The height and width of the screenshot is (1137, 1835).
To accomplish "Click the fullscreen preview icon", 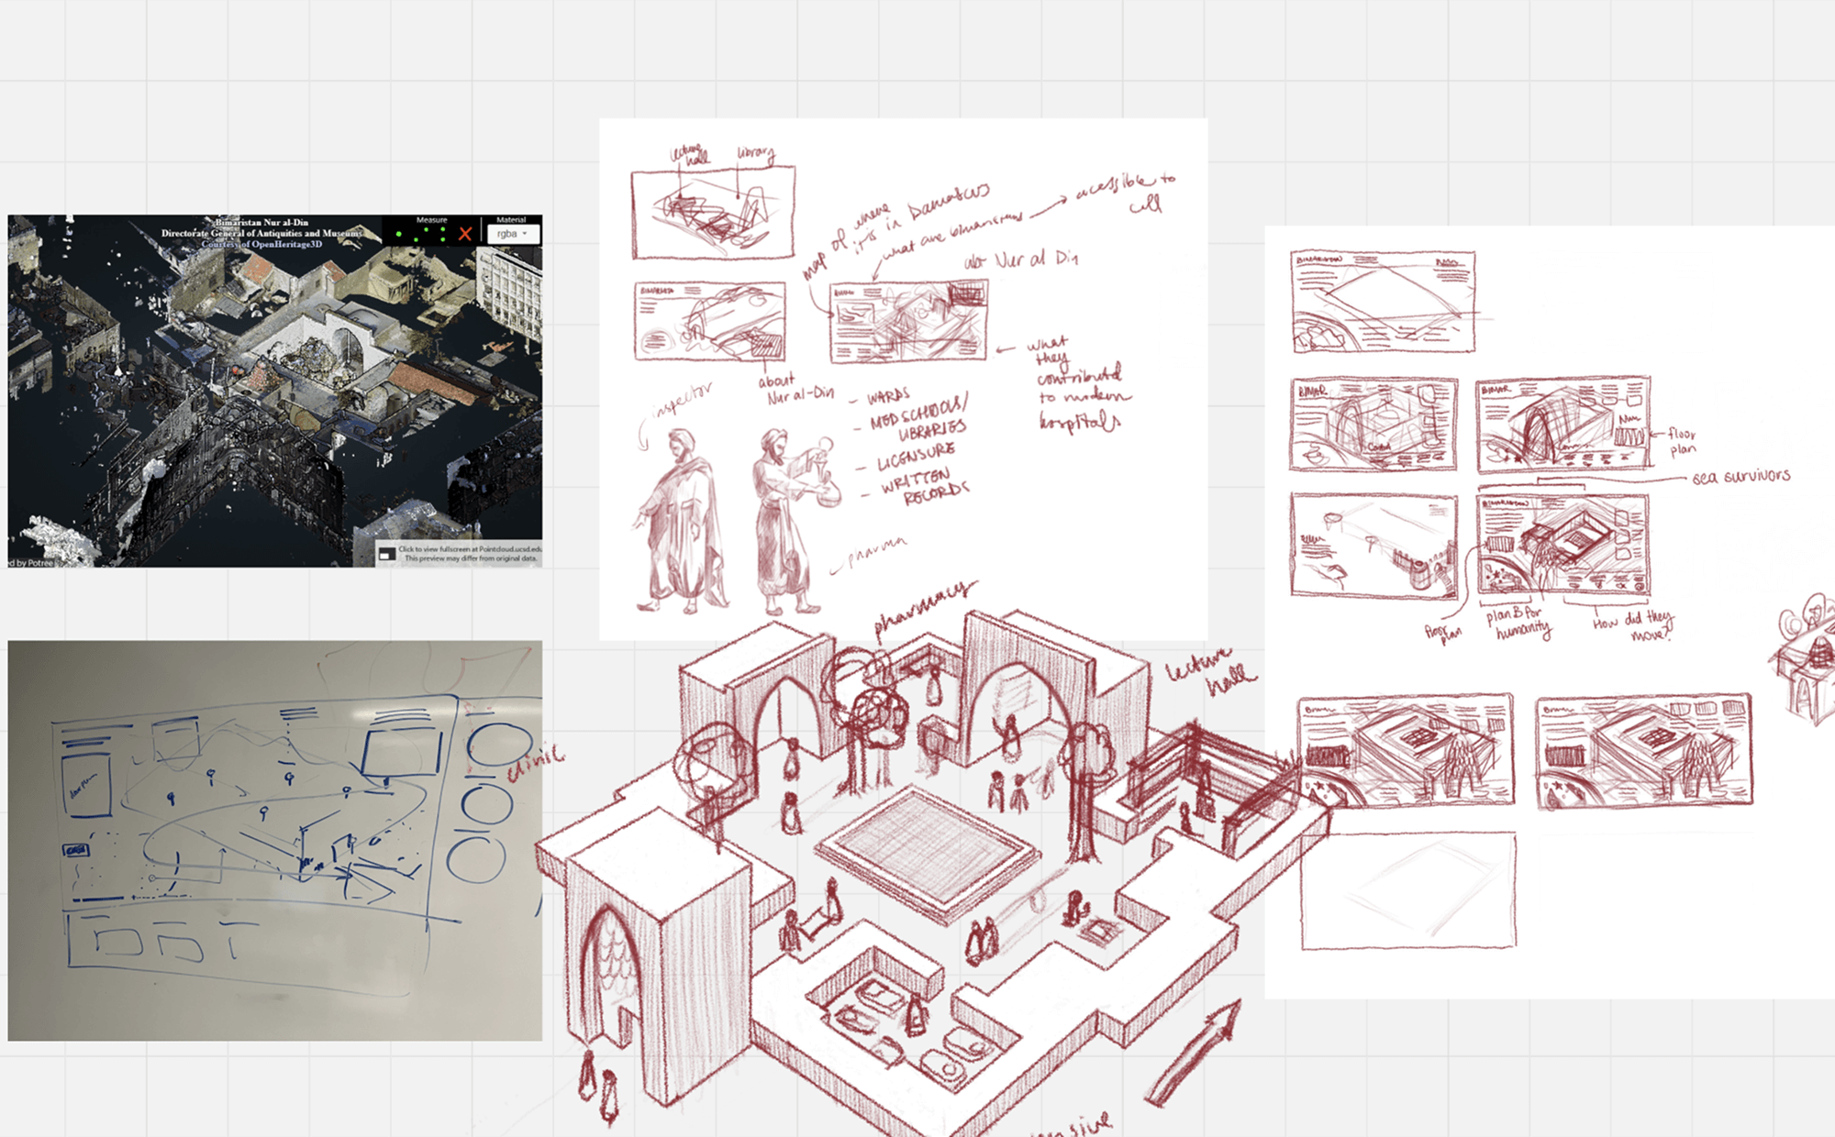I will coord(387,554).
